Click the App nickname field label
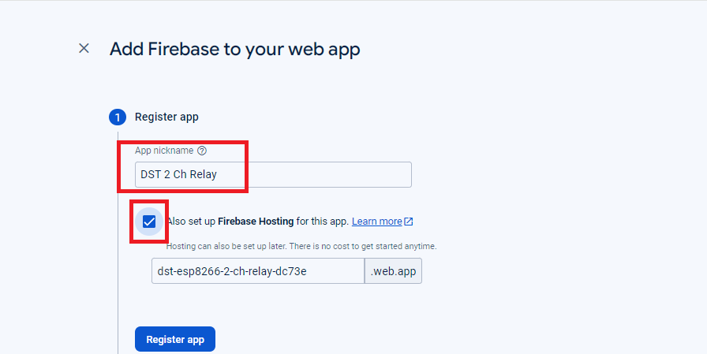Viewport: 707px width, 354px height. point(164,151)
